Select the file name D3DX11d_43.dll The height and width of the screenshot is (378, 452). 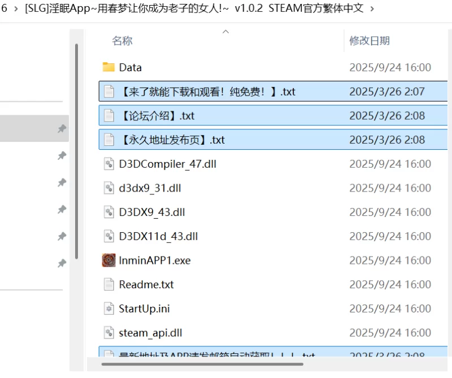tap(158, 236)
